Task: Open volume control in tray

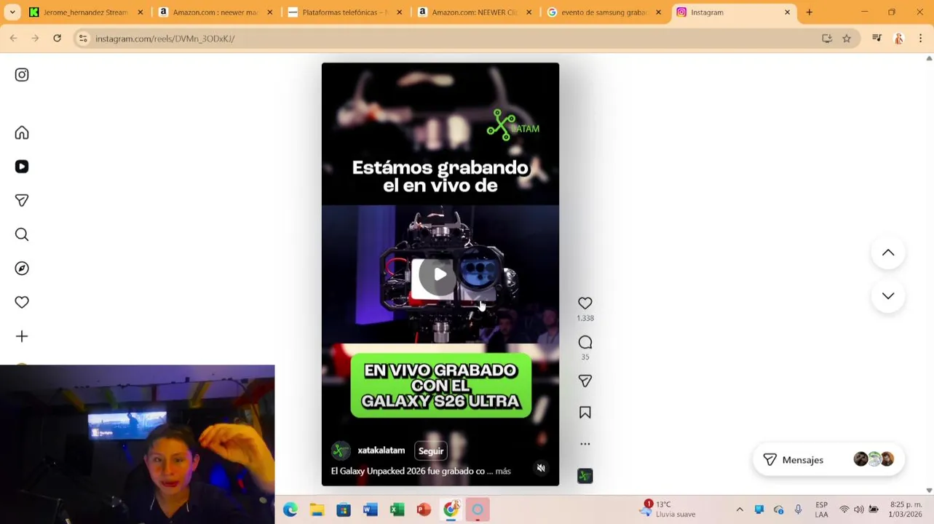Action: point(859,509)
